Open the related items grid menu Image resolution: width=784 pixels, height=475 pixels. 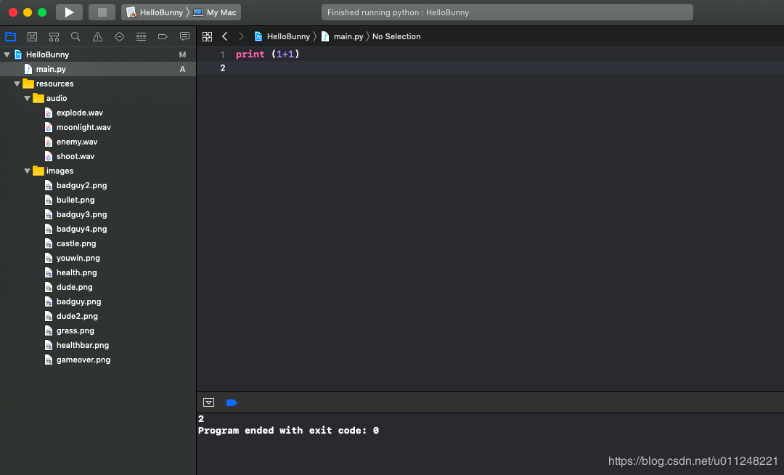pyautogui.click(x=207, y=36)
